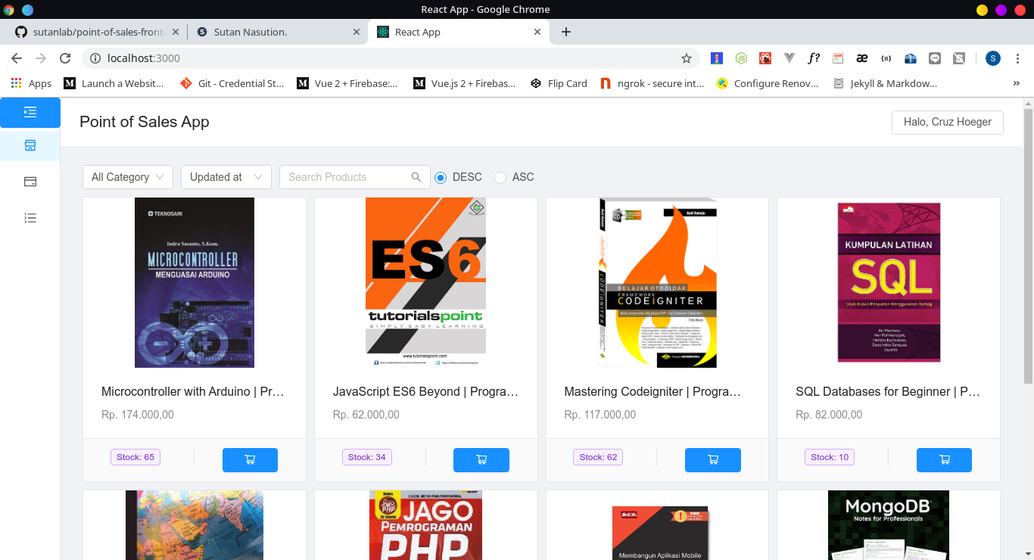Go back in browser history
1034x560 pixels.
coord(17,58)
